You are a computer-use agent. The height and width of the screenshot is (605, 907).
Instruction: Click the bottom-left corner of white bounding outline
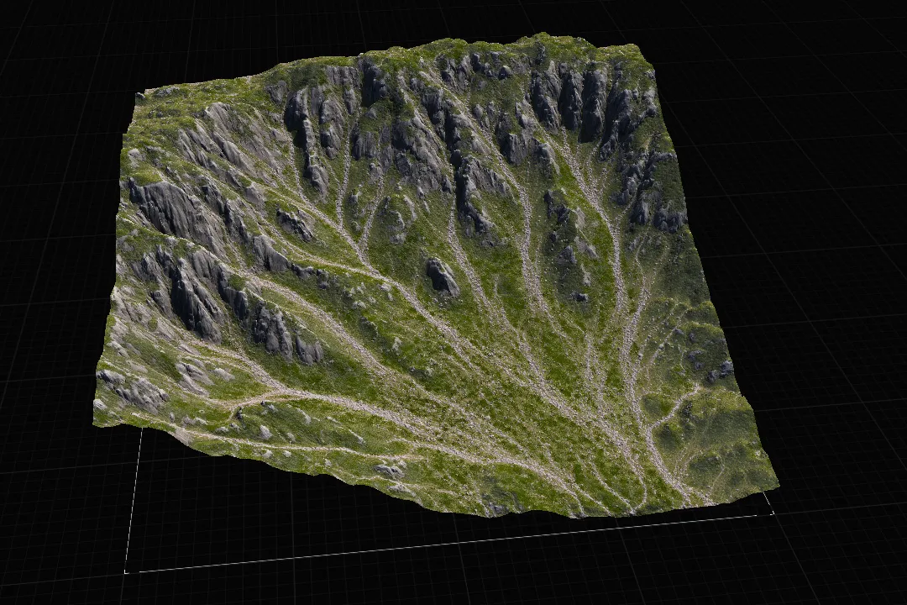(x=126, y=571)
